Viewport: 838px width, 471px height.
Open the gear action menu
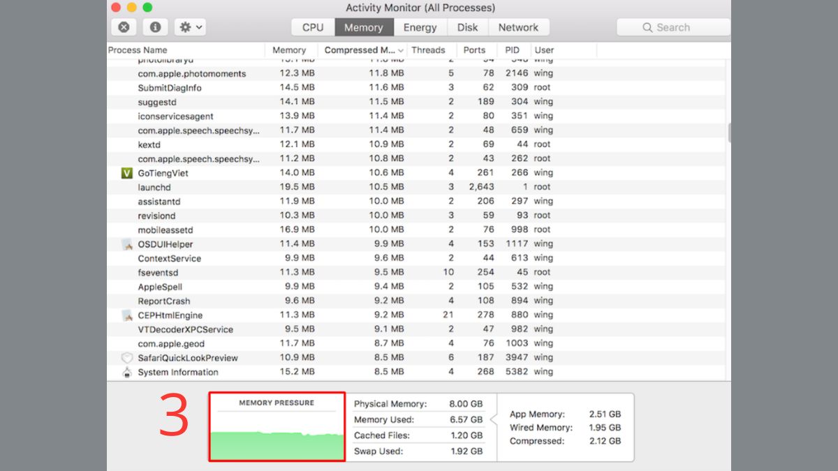tap(191, 27)
